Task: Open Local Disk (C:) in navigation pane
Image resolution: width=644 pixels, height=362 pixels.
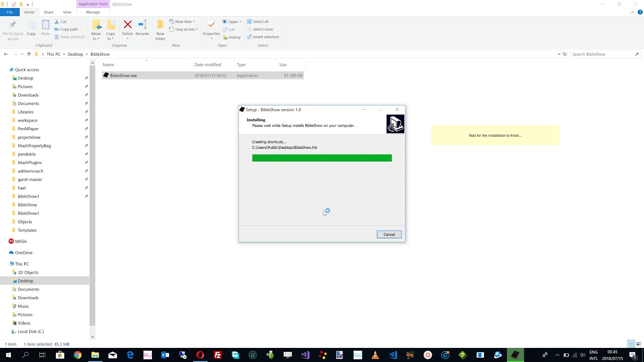Action: click(x=31, y=332)
